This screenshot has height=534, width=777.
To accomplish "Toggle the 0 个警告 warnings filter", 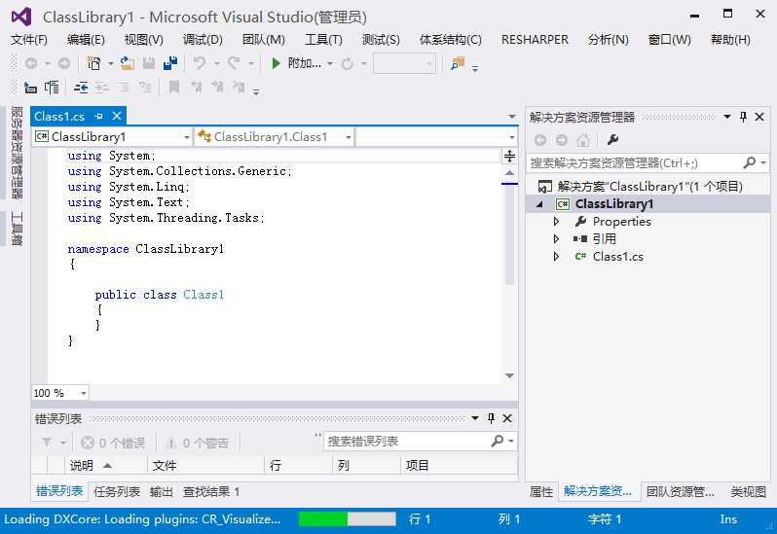I will point(198,443).
